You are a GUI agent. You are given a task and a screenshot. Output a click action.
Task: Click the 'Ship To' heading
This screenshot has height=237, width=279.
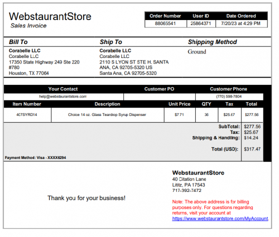[x=111, y=42]
